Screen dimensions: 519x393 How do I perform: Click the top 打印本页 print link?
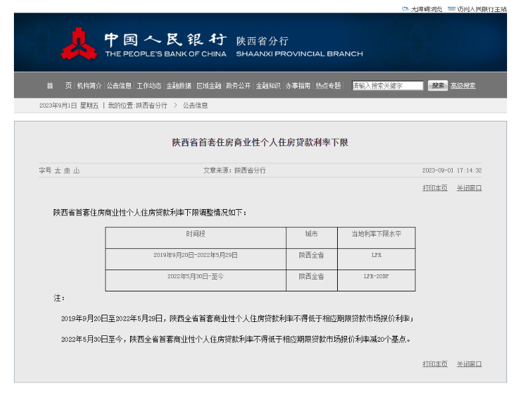click(x=435, y=188)
